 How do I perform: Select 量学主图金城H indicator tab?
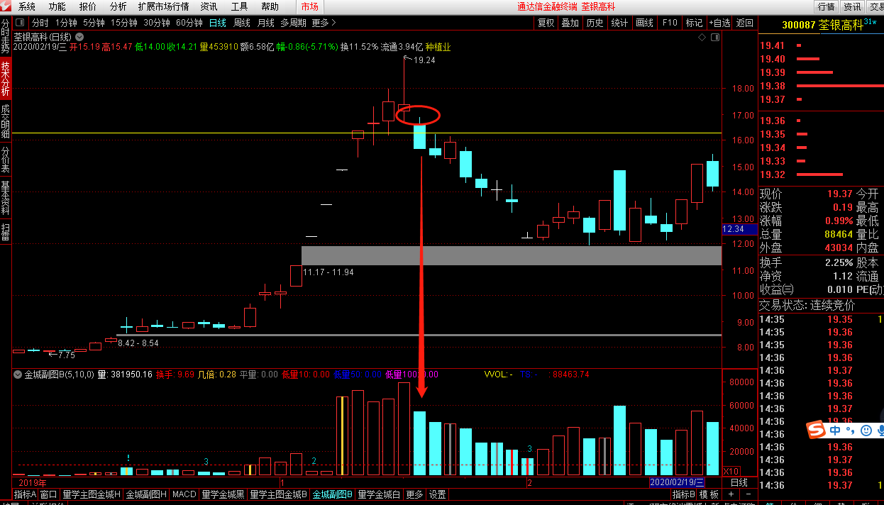tap(91, 494)
